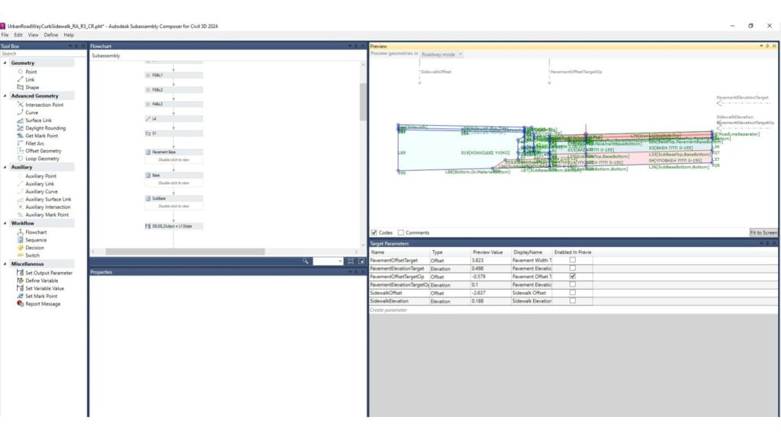Viewport: 781px width, 439px height.
Task: Select the Report Message tool
Action: tap(43, 304)
